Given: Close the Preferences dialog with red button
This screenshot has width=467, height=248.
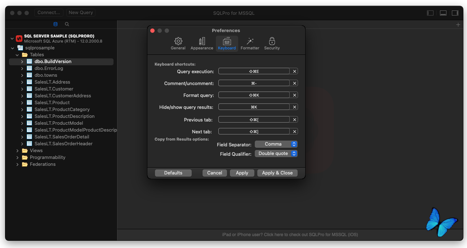Looking at the screenshot, I should [152, 31].
